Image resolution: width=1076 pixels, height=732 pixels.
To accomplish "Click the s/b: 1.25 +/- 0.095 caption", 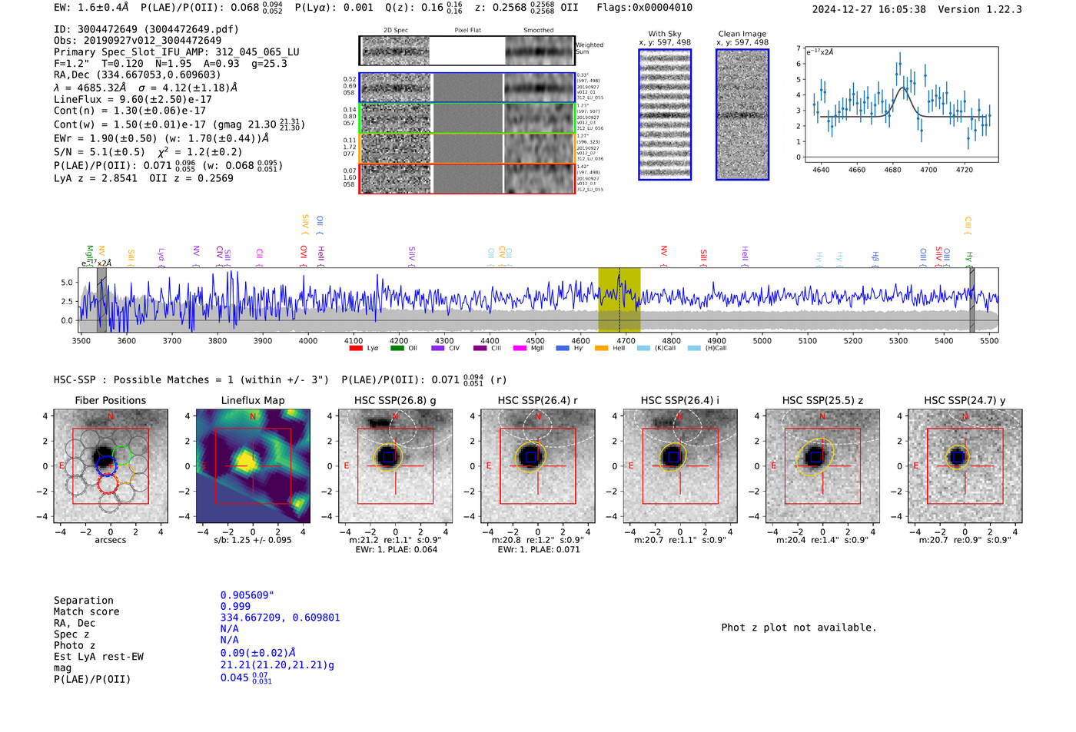I will [x=253, y=540].
